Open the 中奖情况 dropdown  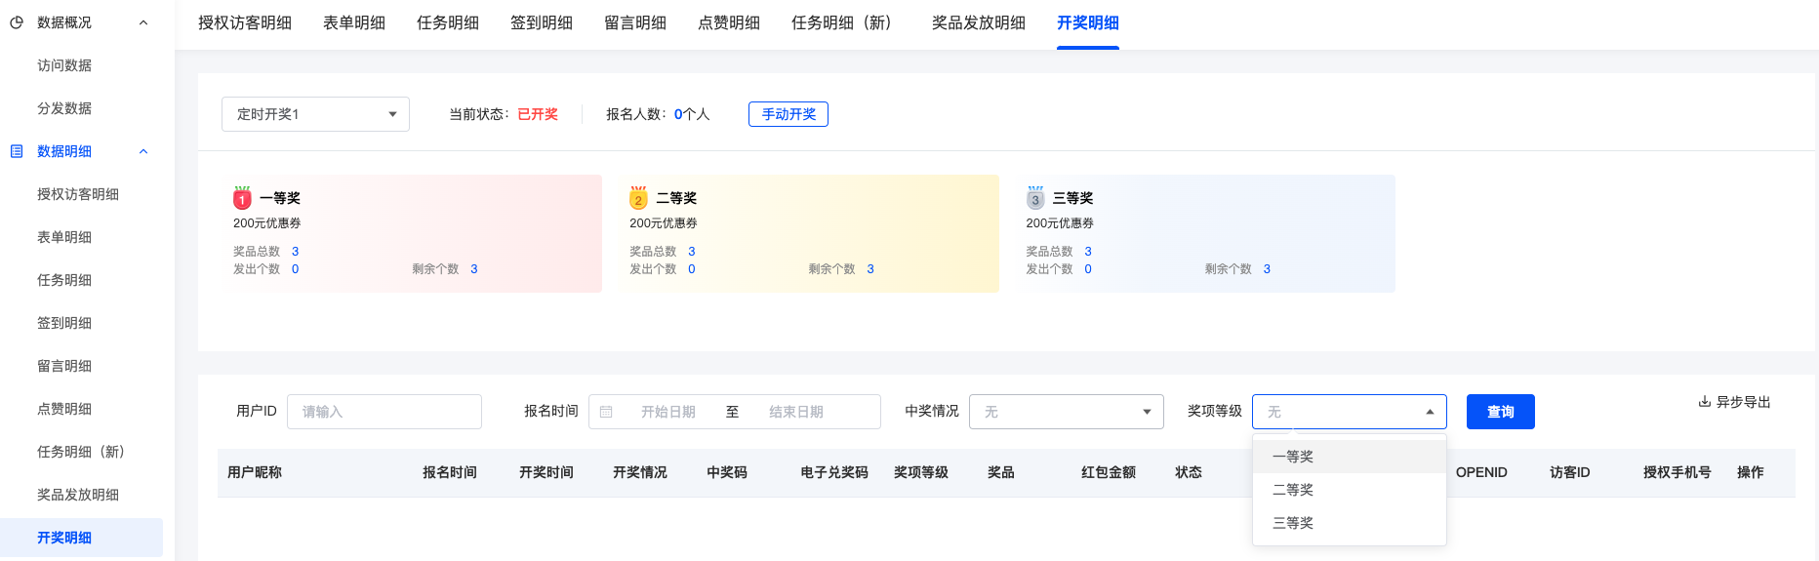point(1066,412)
